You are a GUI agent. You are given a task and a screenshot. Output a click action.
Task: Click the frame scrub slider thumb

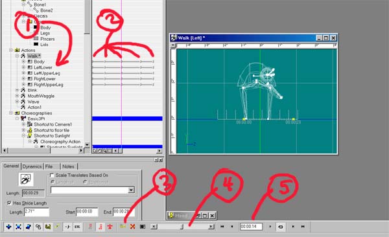(x=182, y=227)
